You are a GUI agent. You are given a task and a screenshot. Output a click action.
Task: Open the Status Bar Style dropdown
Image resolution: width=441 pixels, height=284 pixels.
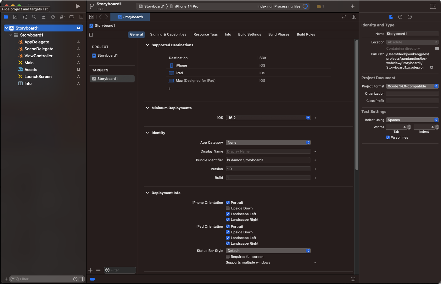pos(268,251)
